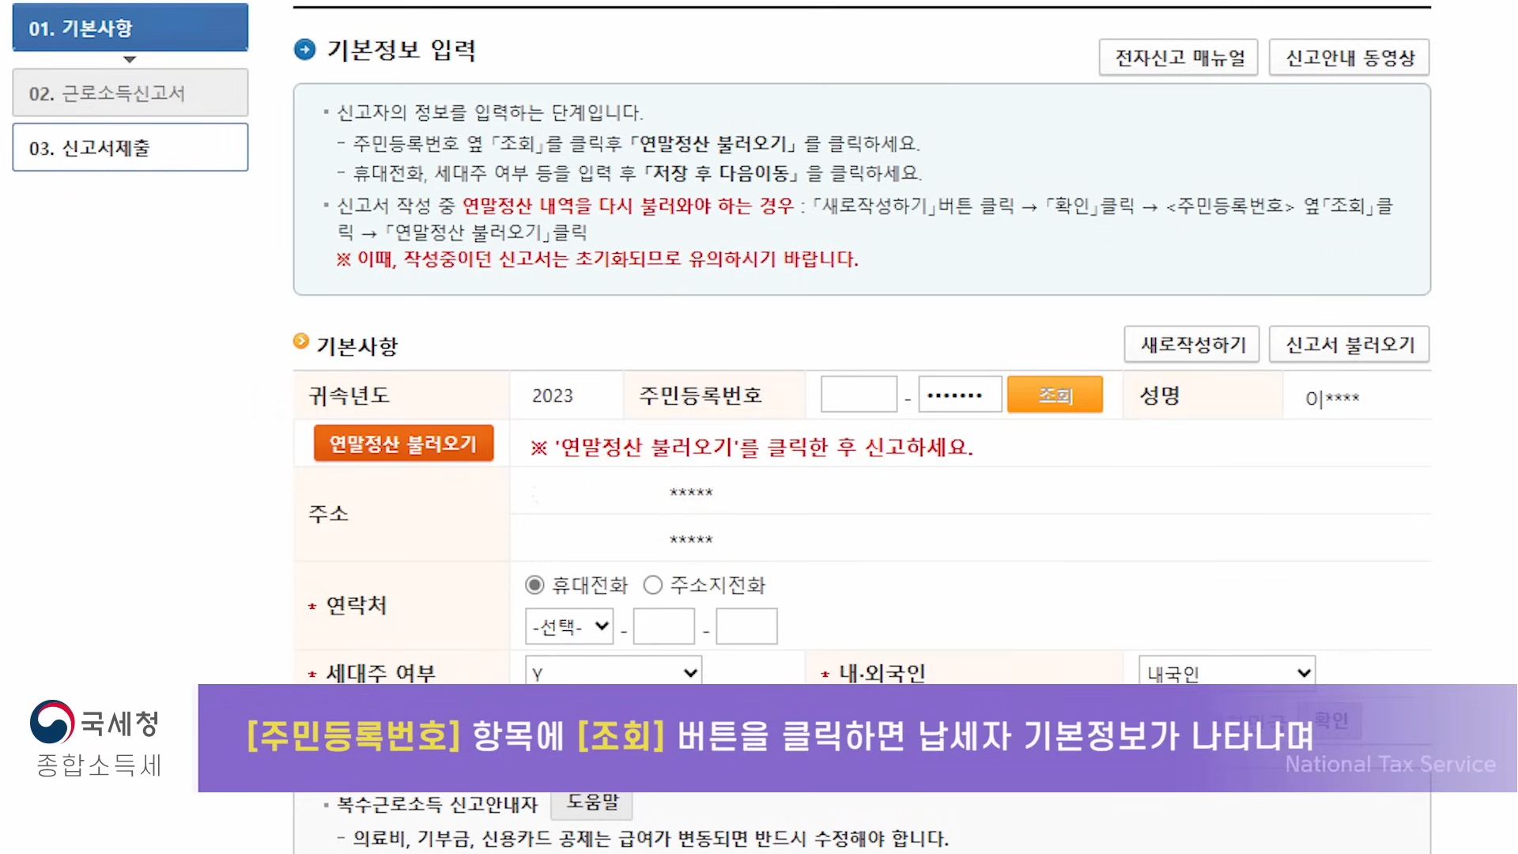
Task: Open the 전자신고 매뉴얼 button
Action: point(1178,58)
